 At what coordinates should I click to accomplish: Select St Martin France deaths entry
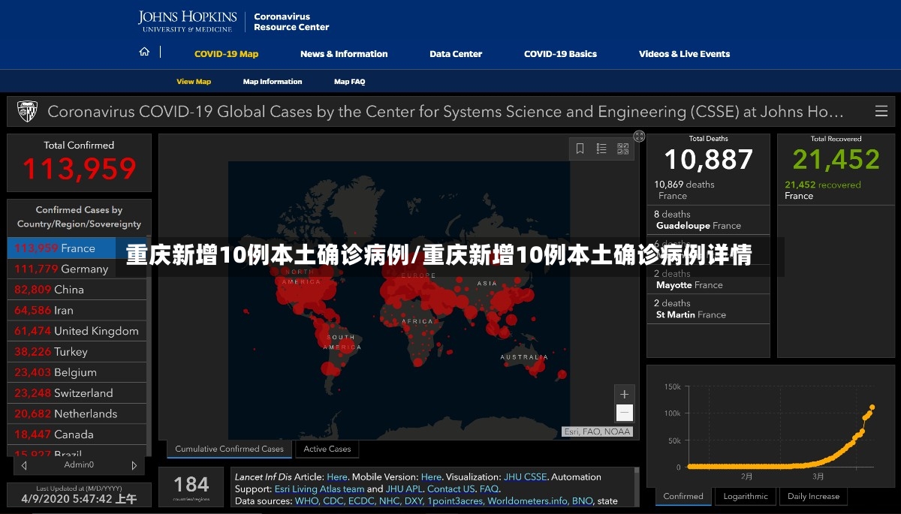[x=708, y=309]
